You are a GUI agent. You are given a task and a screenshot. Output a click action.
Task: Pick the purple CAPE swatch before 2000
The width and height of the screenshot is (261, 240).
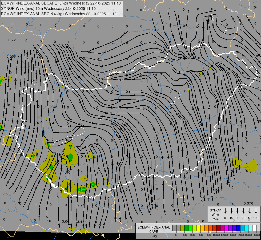coord(230,228)
